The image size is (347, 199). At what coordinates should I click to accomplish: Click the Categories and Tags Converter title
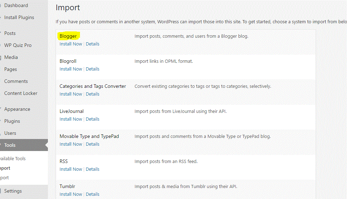pos(93,86)
